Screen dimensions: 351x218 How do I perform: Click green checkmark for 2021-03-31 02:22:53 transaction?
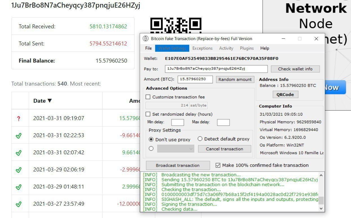point(19,136)
